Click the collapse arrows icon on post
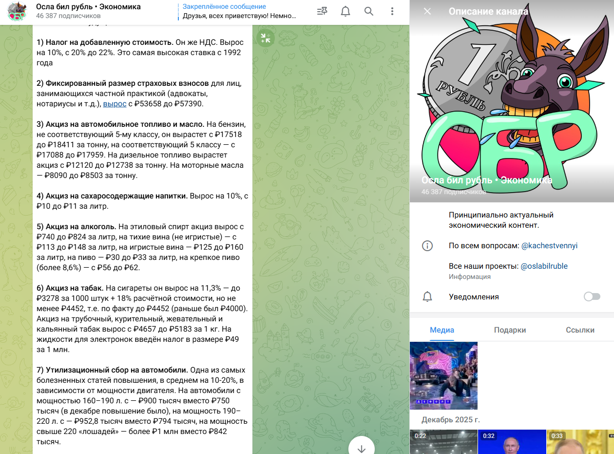 (x=266, y=39)
